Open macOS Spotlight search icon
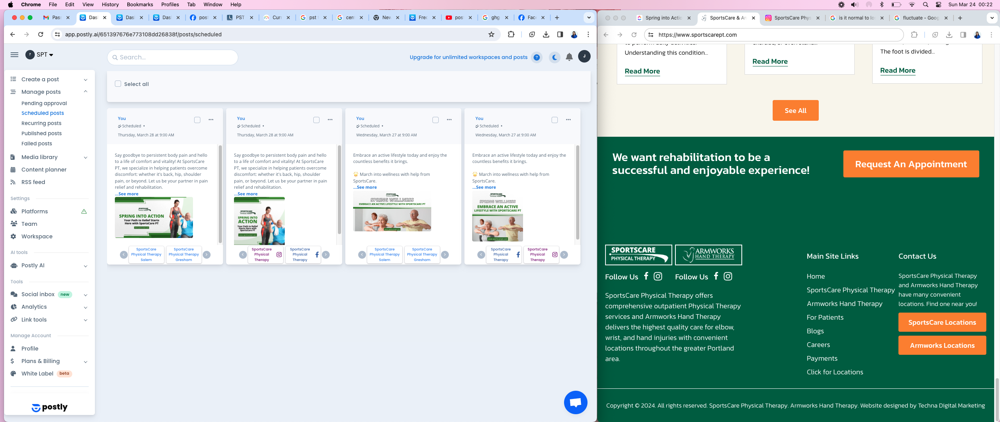Screen dimensions: 1000x422 (x=925, y=5)
